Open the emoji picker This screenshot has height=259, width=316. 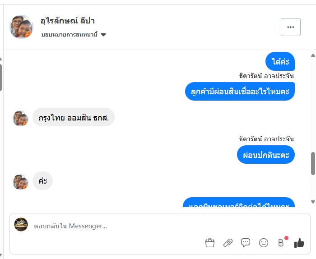click(264, 243)
